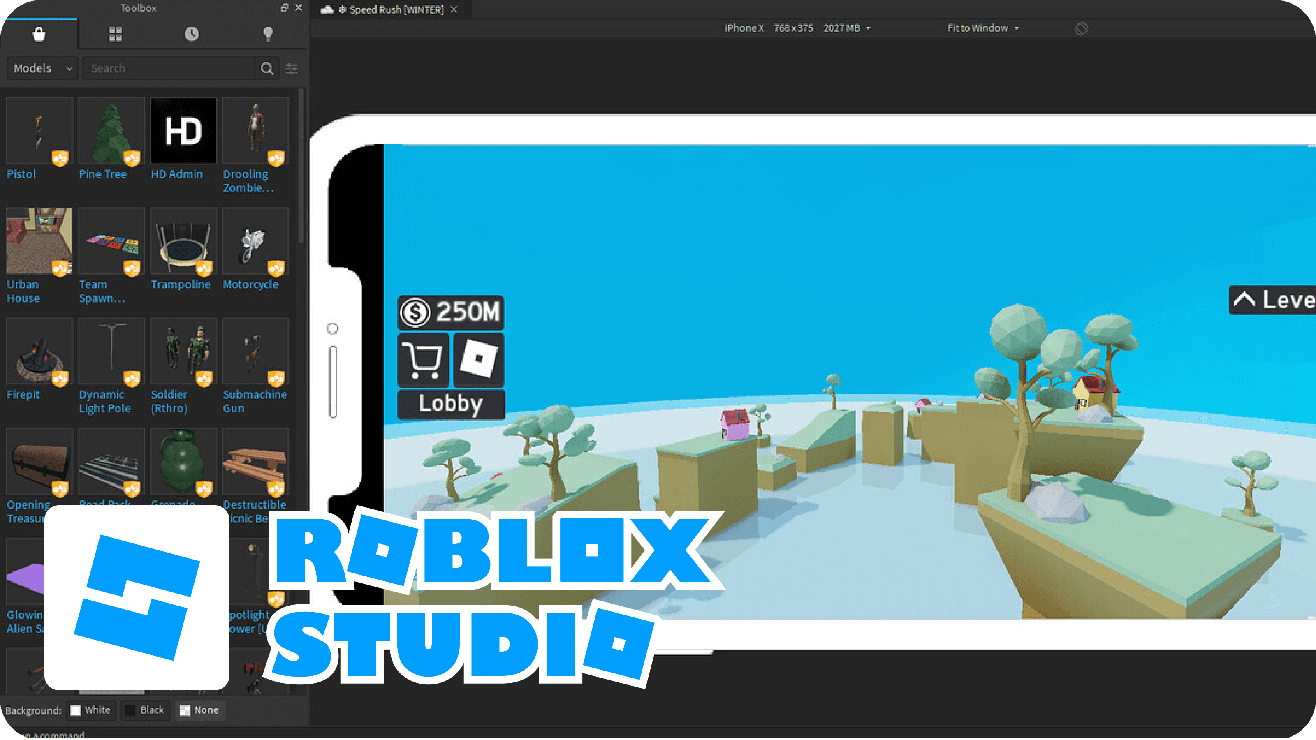The height and width of the screenshot is (740, 1316).
Task: Click the HD Admin model link
Action: point(177,174)
